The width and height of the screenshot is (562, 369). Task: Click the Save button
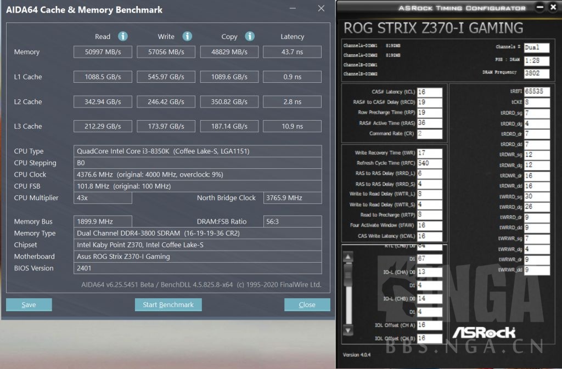point(29,305)
